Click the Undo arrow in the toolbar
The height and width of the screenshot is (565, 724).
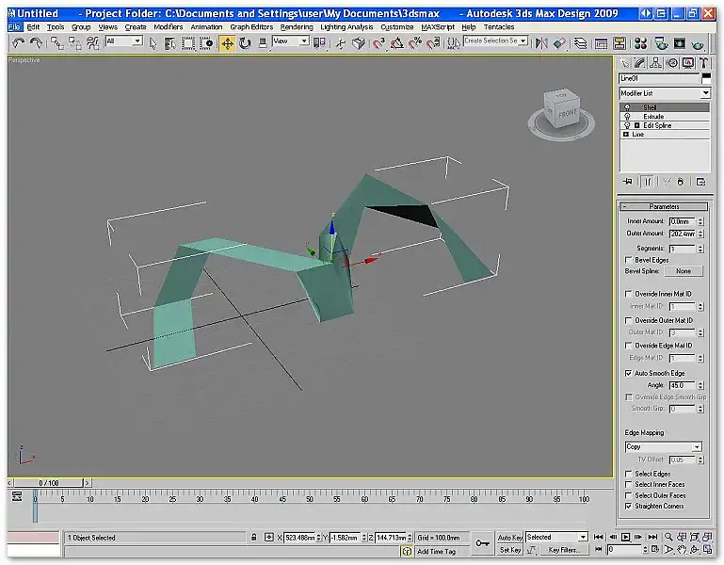(x=19, y=43)
